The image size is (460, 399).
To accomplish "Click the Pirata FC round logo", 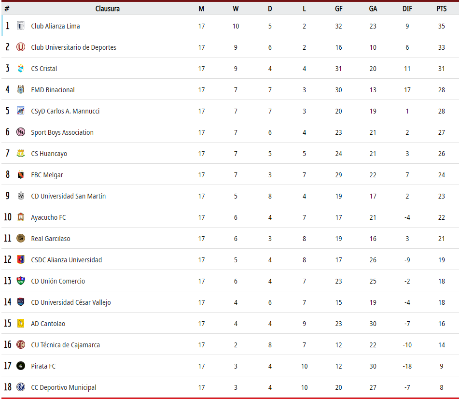I will tap(21, 366).
